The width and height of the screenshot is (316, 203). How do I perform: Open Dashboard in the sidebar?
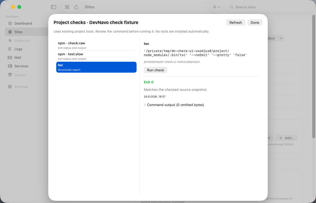(x=27, y=23)
